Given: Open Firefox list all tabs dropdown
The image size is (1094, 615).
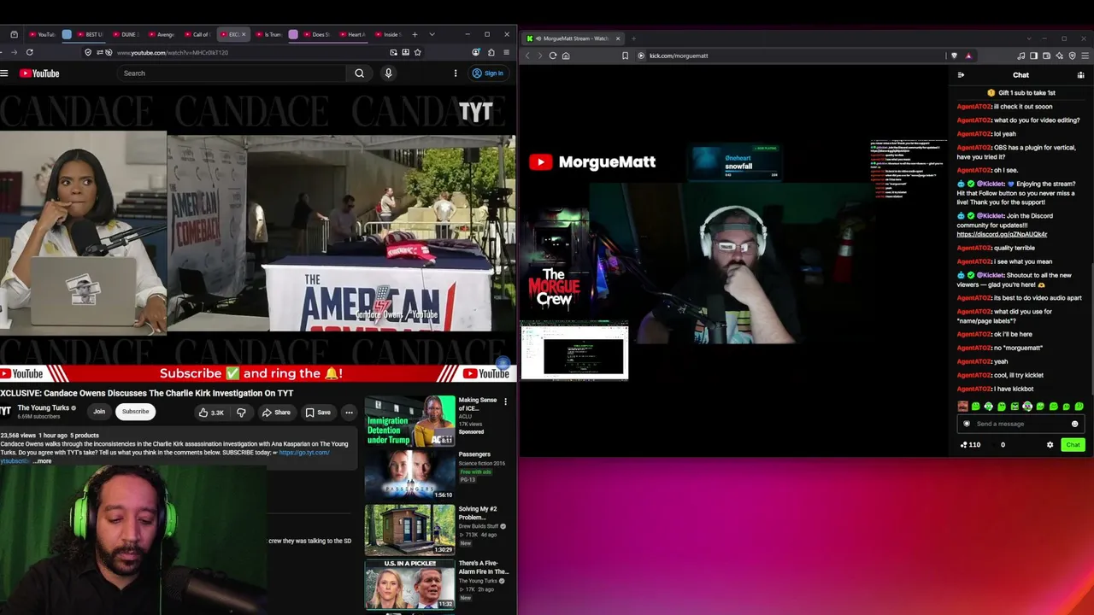Looking at the screenshot, I should point(432,35).
